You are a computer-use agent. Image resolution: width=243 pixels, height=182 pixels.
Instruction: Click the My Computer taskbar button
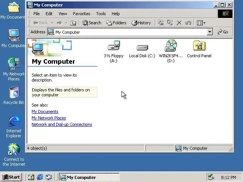click(x=89, y=177)
